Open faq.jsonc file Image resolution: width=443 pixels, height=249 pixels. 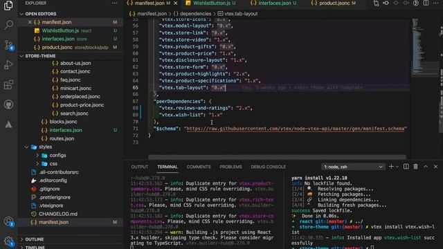[71, 80]
